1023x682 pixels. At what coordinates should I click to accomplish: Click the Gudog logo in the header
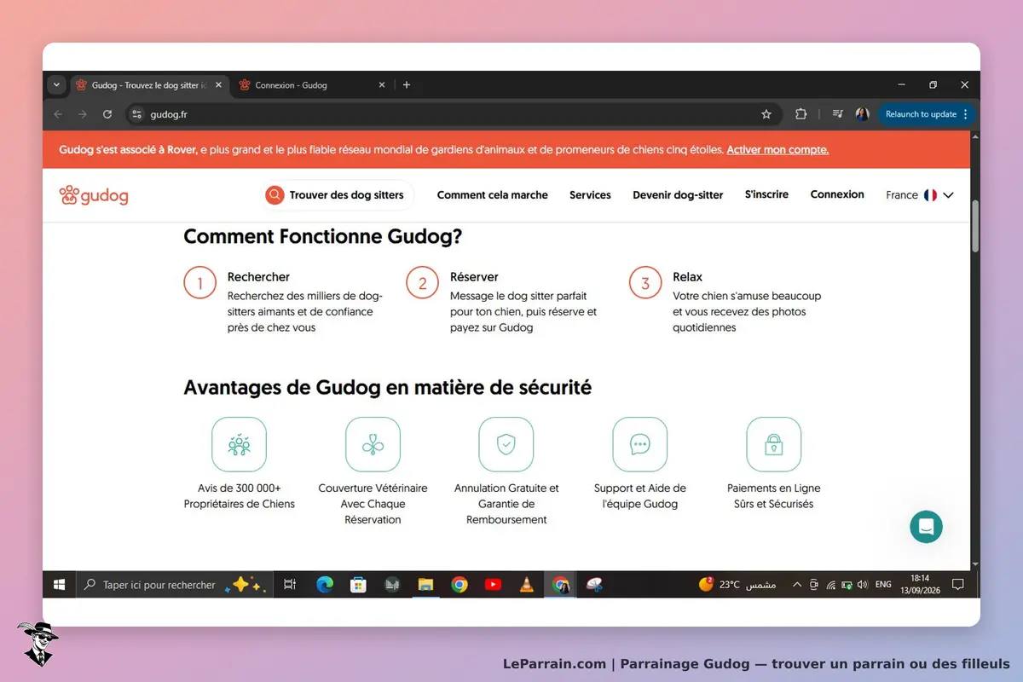94,195
